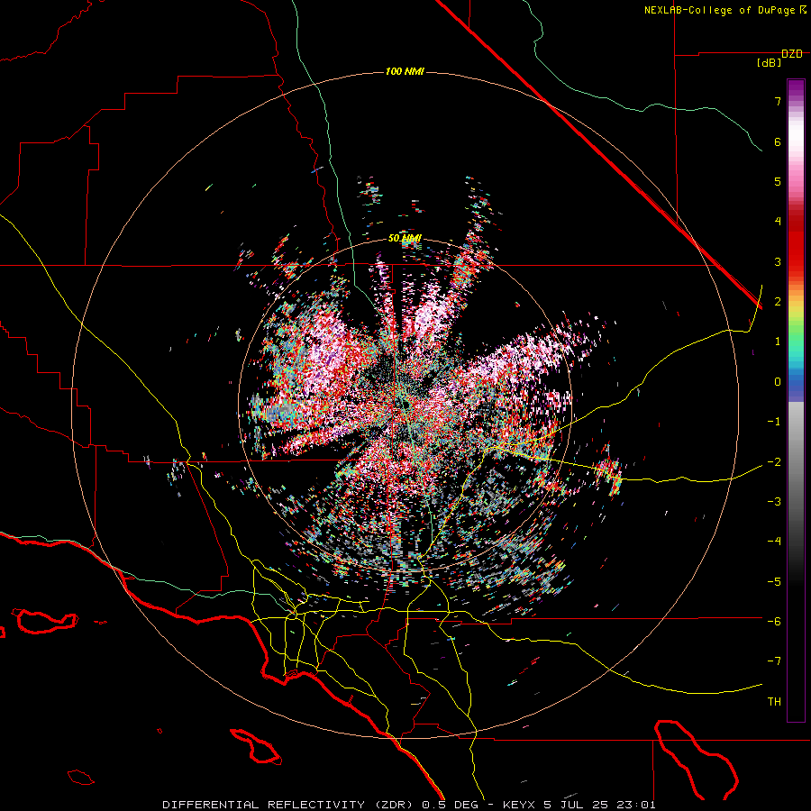The image size is (811, 811).
Task: Click the 5 value on the color scale
Action: pos(778,181)
